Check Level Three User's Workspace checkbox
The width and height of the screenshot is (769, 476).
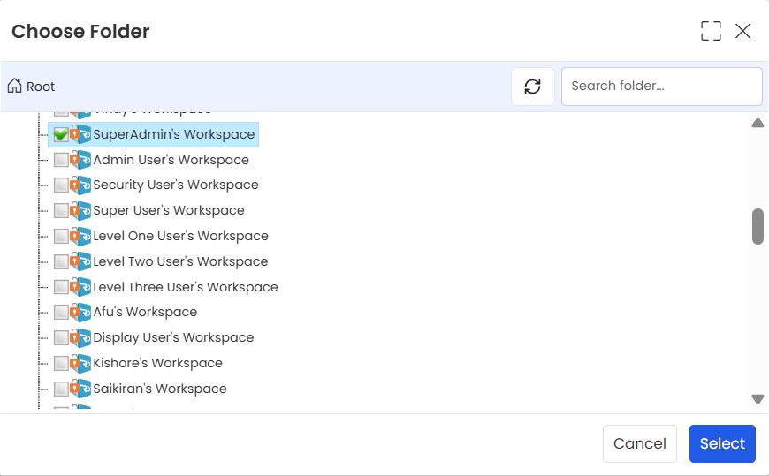[61, 287]
